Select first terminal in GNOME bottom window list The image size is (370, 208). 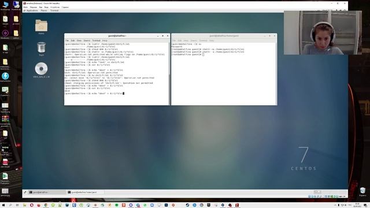click(x=47, y=192)
